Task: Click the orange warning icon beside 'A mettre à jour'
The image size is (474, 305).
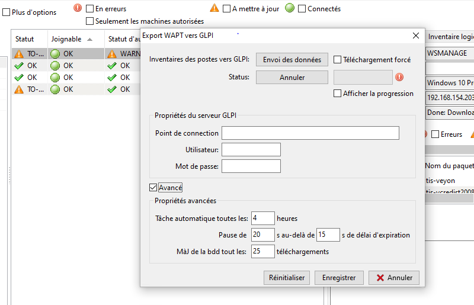Action: pos(214,8)
